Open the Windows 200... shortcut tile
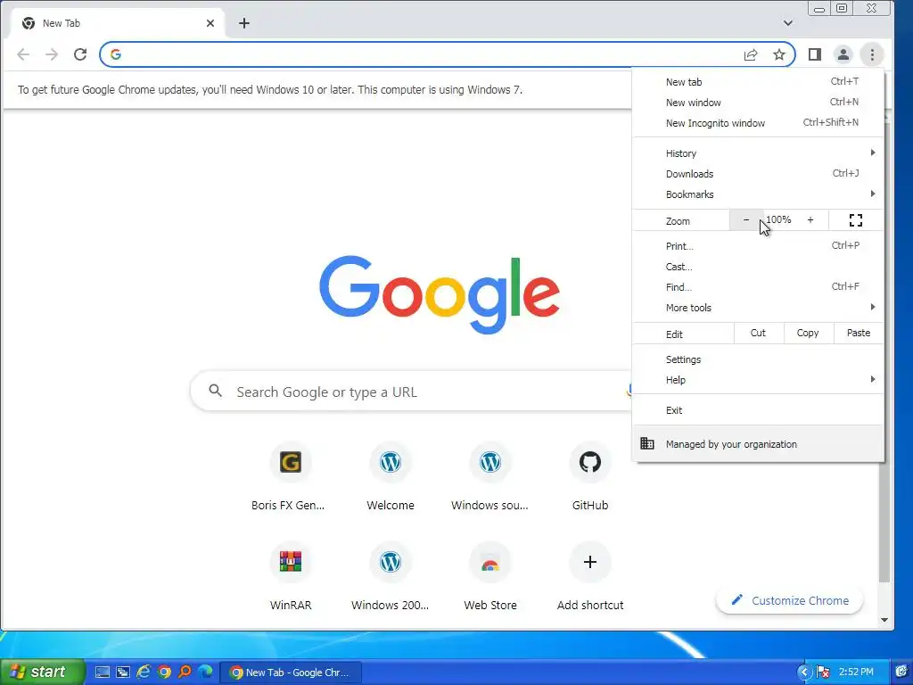This screenshot has width=913, height=685. [x=391, y=577]
